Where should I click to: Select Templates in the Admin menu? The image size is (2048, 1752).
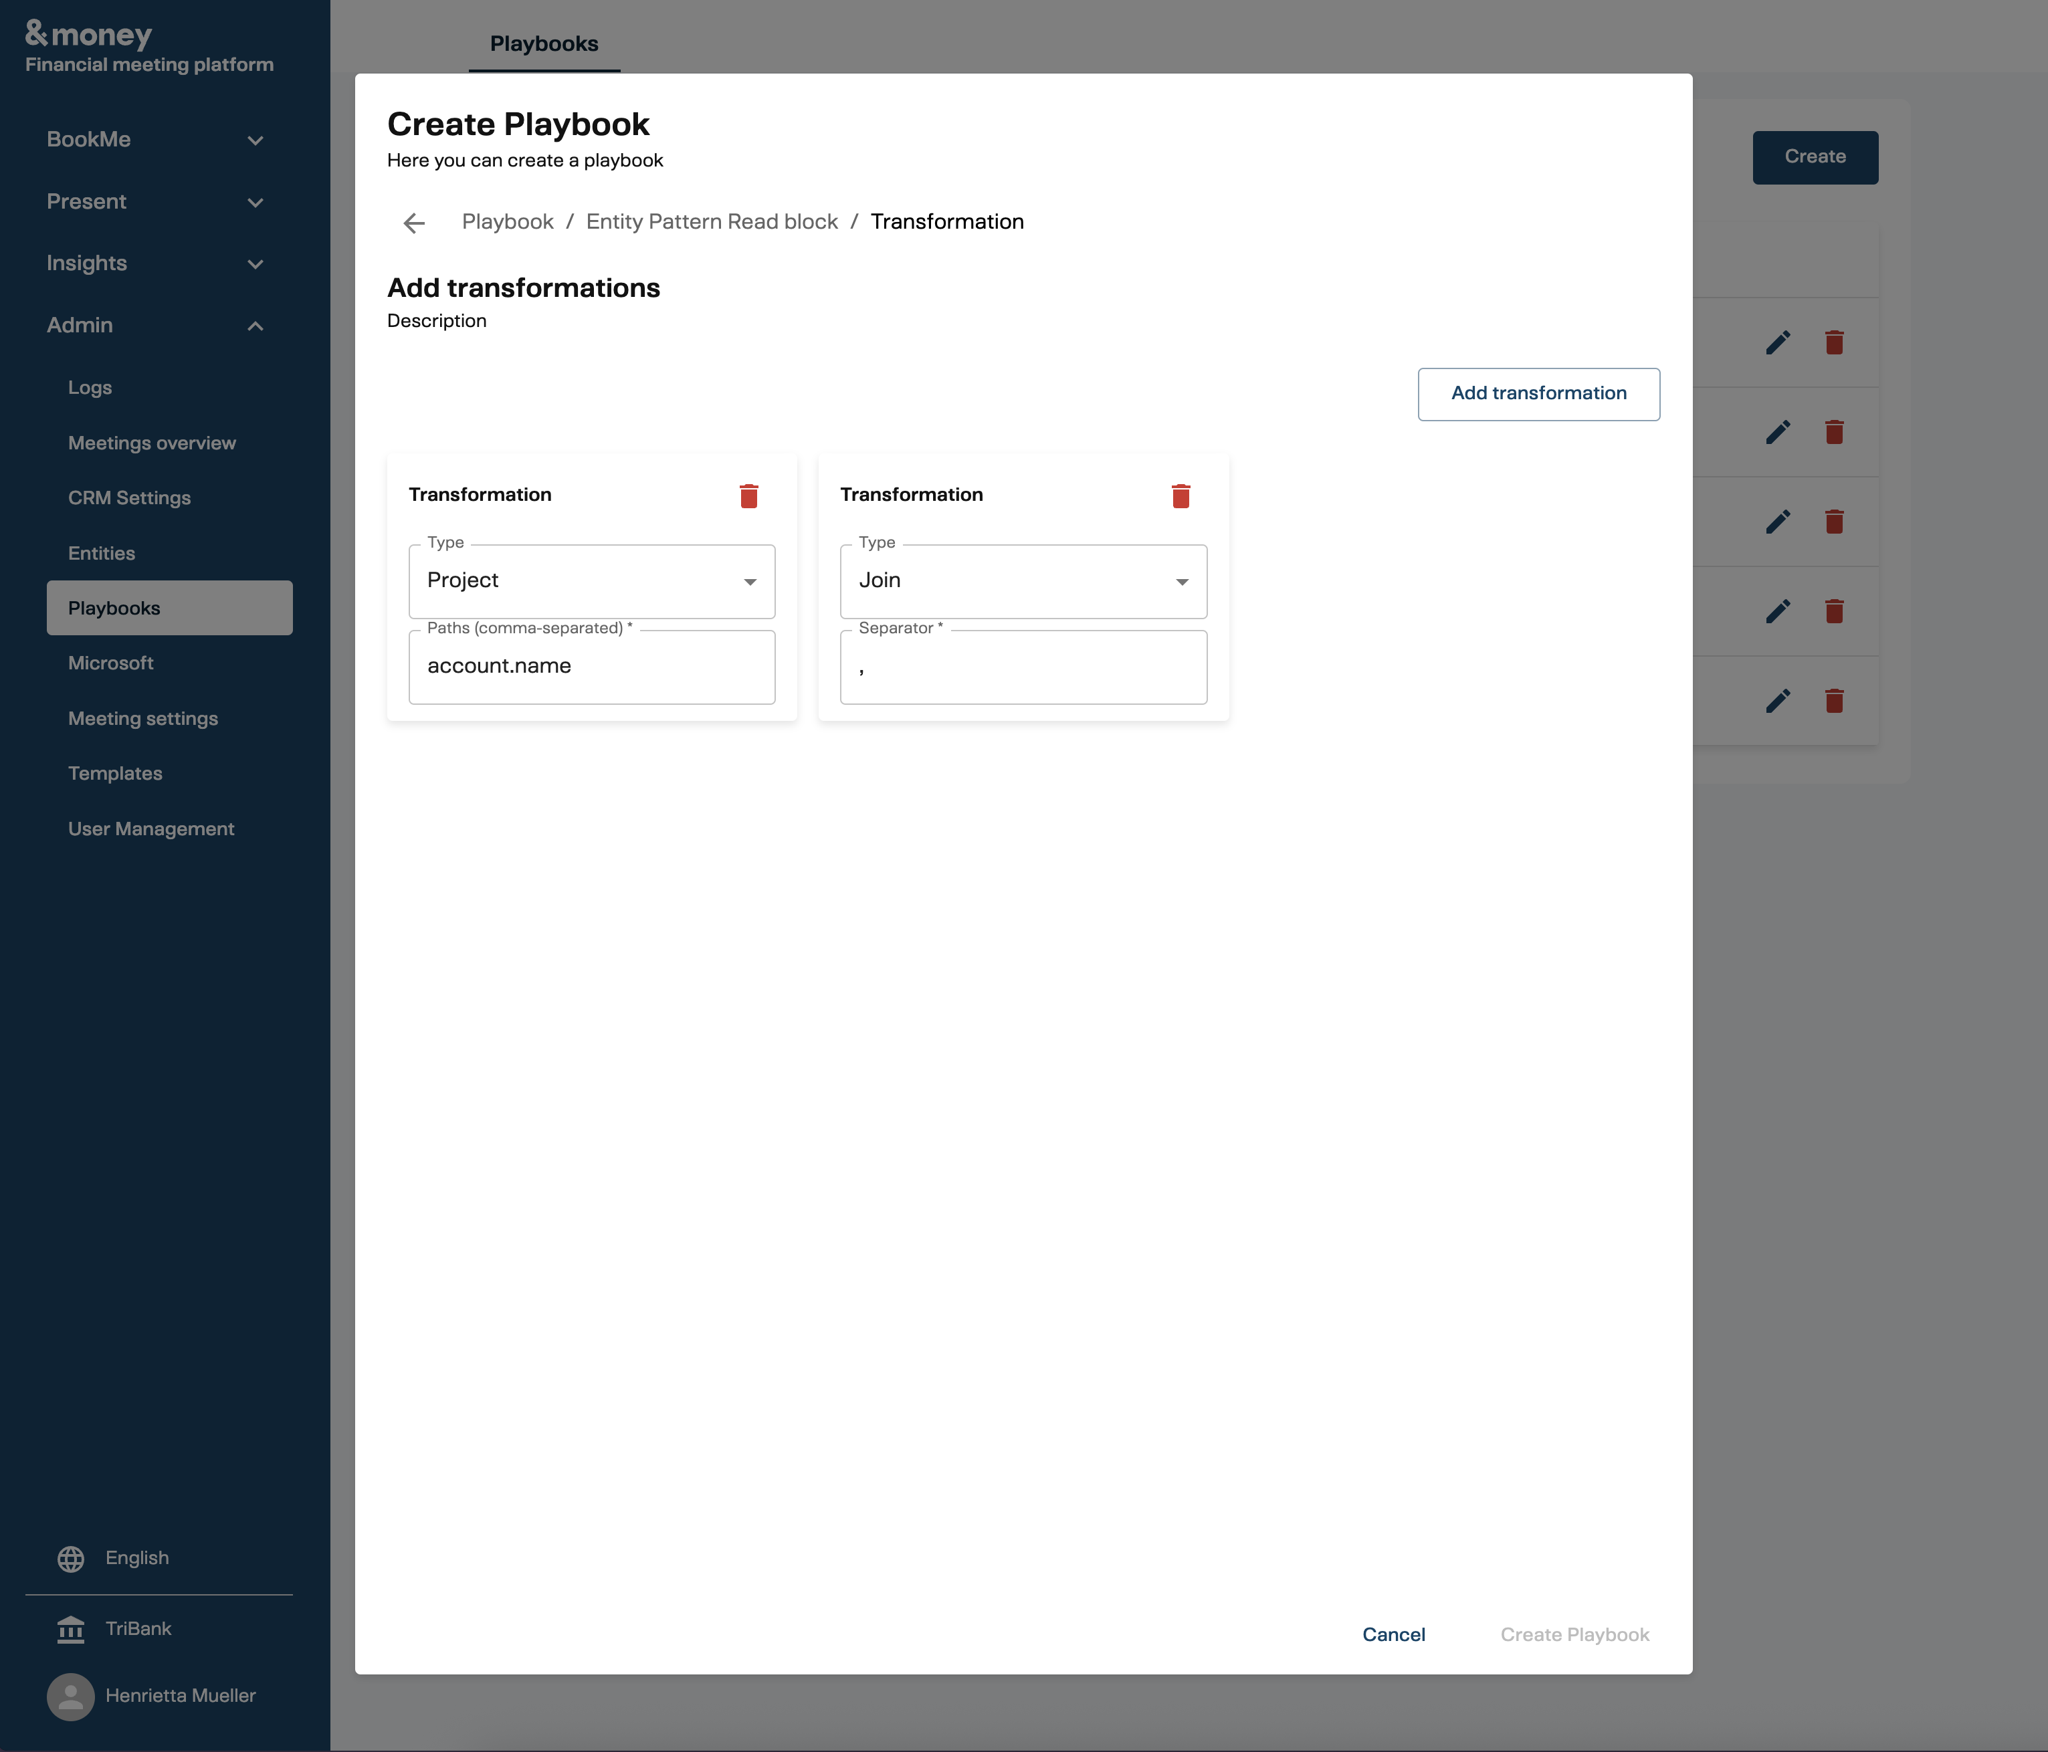pyautogui.click(x=116, y=774)
